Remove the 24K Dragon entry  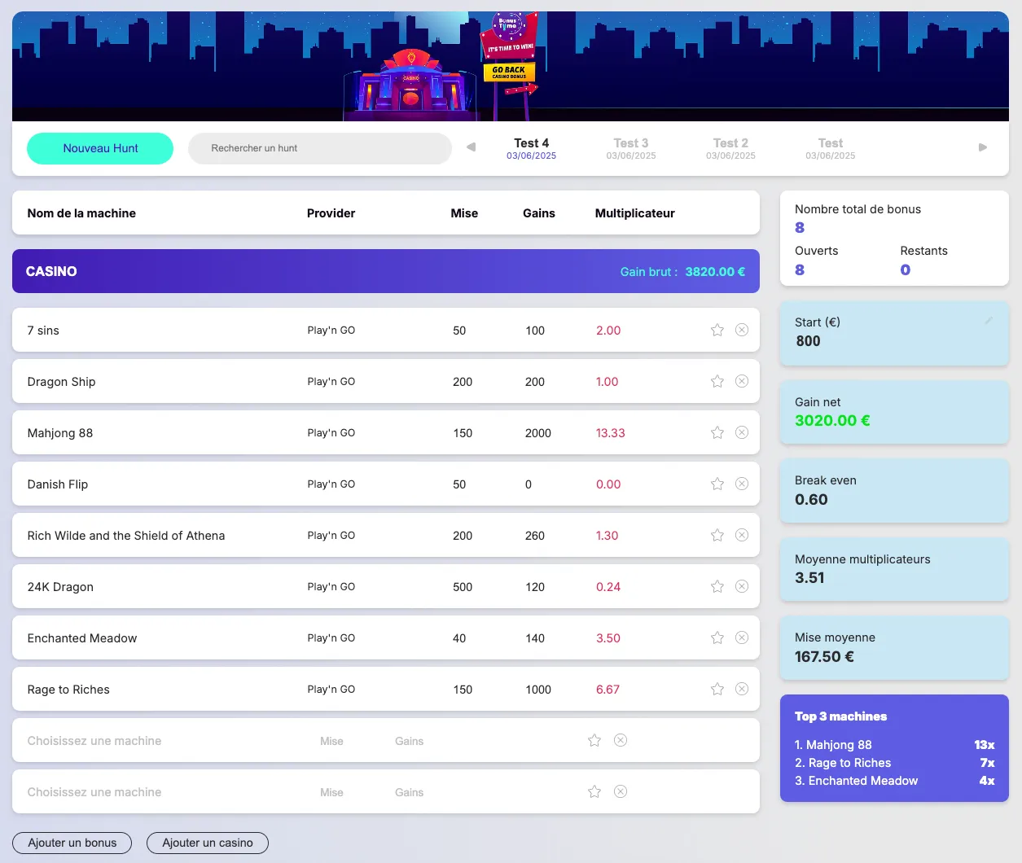coord(741,586)
